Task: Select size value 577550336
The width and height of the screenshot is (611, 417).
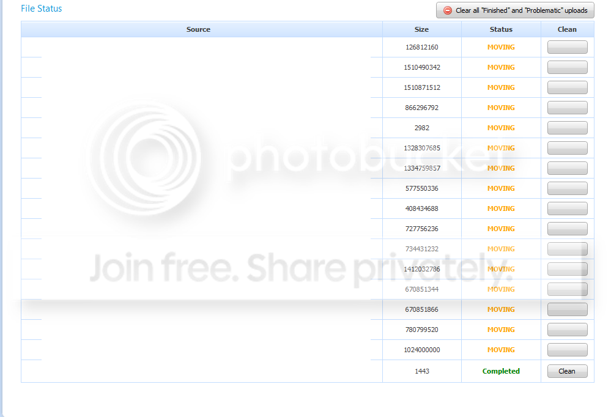Action: point(421,188)
